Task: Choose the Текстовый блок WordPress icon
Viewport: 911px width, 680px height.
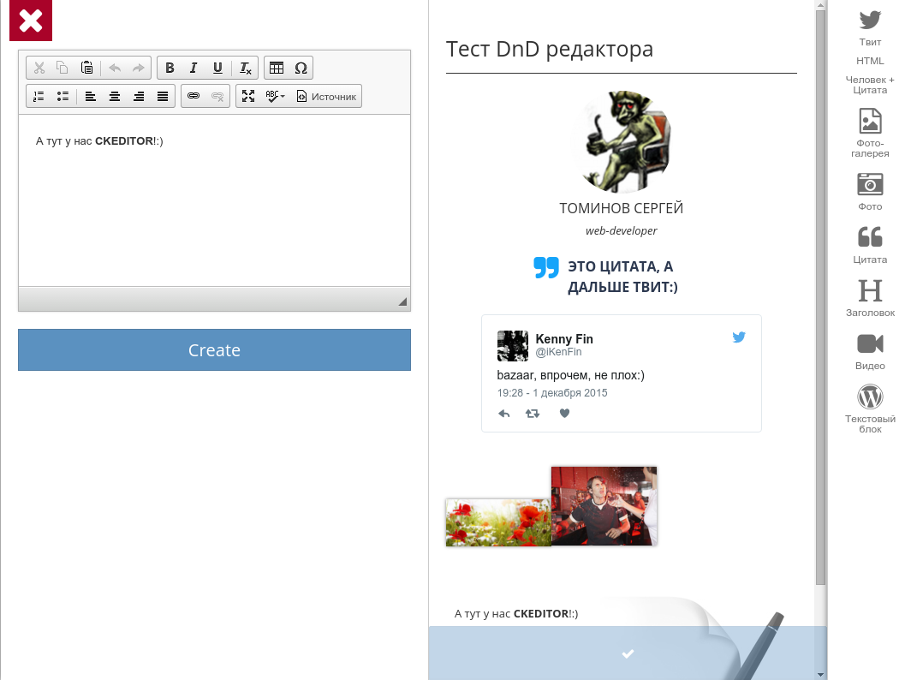Action: 870,408
